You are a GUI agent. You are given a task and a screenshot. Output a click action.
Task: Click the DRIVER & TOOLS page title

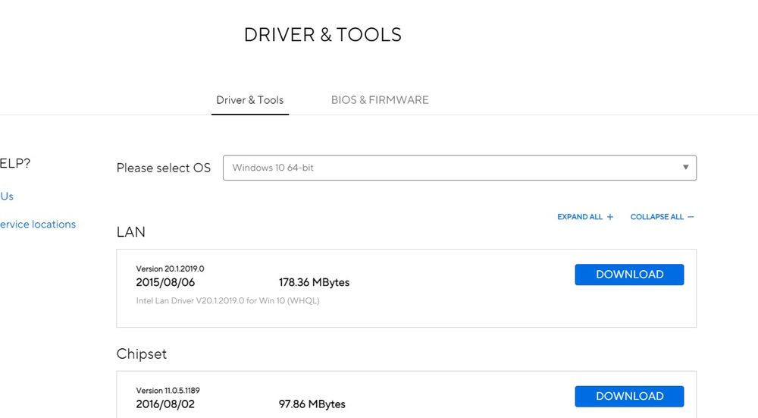322,35
